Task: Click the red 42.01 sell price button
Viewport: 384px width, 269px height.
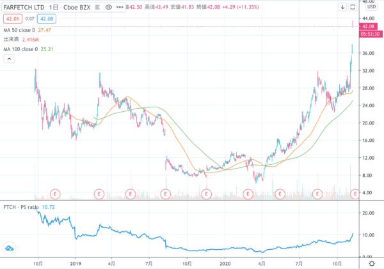Action: (x=13, y=19)
